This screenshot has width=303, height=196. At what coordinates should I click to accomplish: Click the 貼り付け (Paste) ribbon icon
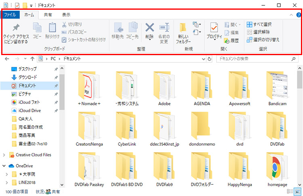[x=52, y=30]
